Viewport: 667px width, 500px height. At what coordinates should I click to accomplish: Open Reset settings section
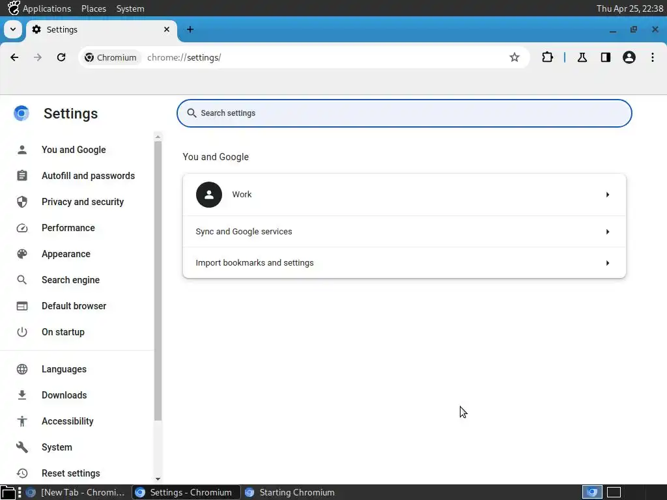[70, 473]
